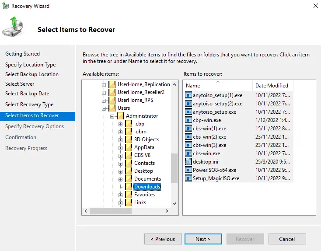Select the PowerISO8-x64.exe file icon
This screenshot has width=321, height=251.
click(188, 170)
